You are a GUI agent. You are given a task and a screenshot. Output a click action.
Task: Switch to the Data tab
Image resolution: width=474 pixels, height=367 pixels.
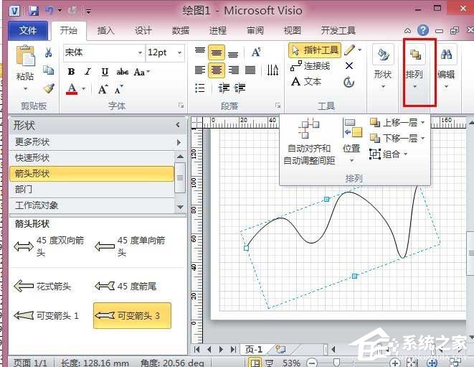(x=180, y=30)
